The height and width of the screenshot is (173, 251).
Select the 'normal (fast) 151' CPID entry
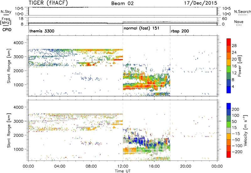142,28
